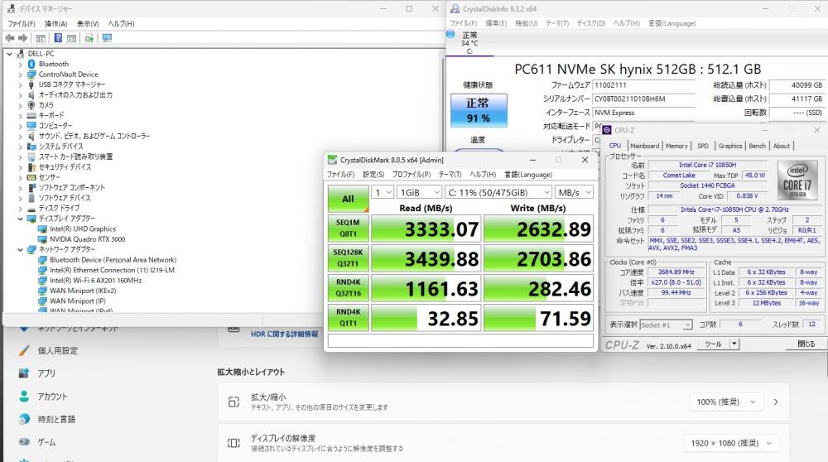Open 表示(V) menu in Device Manager

tap(88, 24)
